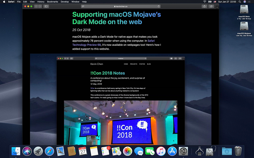Image resolution: width=254 pixels, height=158 pixels.
Task: Open Finder from the Dock
Action: pos(16,151)
